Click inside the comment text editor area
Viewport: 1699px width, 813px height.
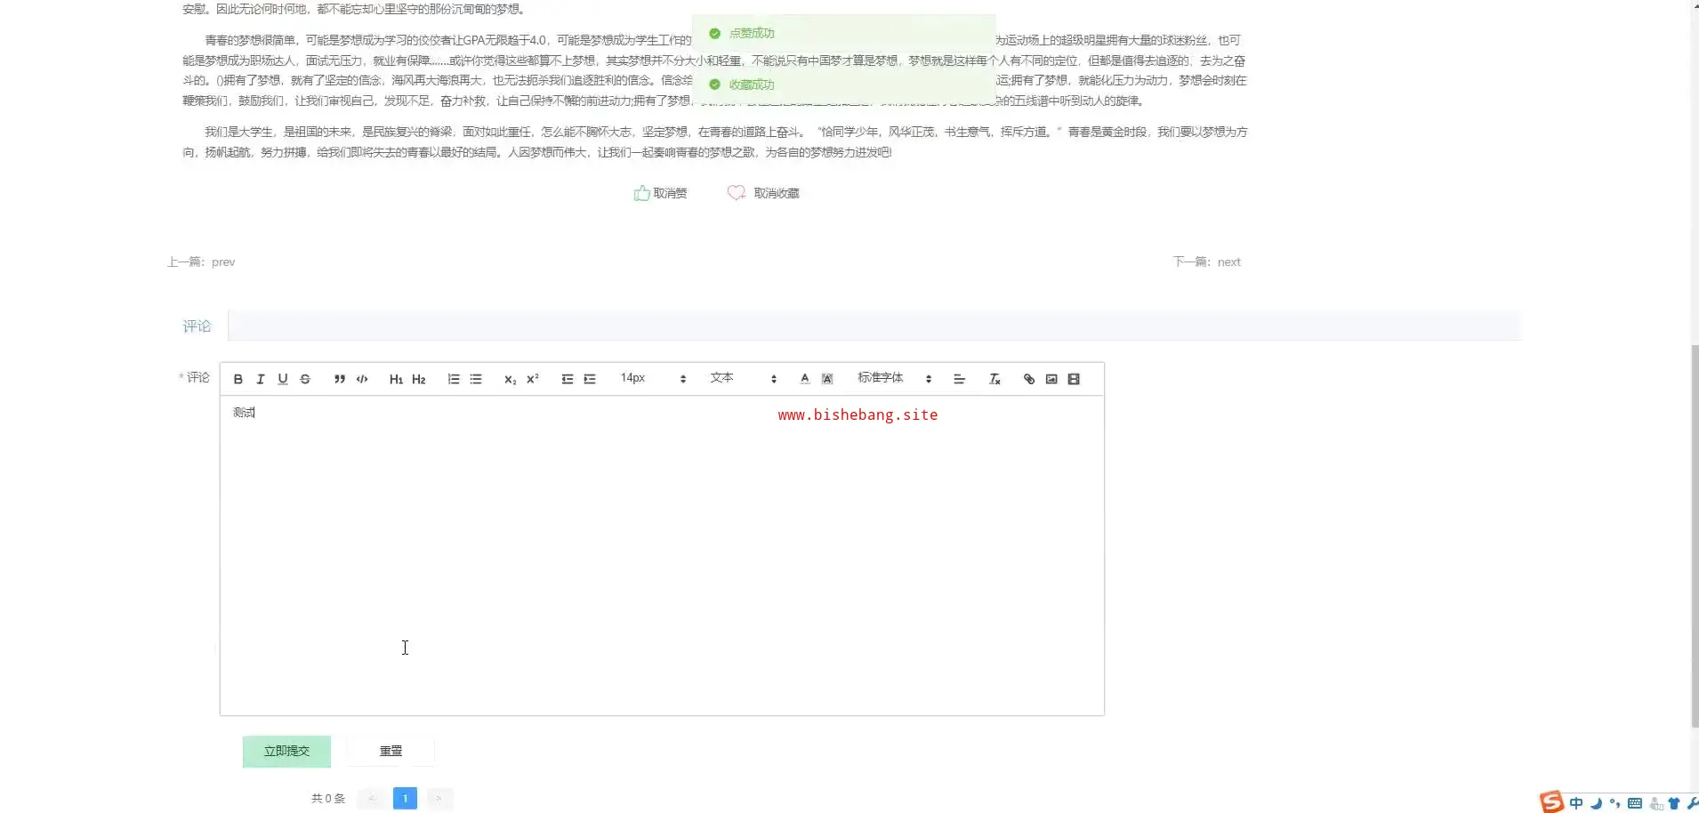[662, 555]
